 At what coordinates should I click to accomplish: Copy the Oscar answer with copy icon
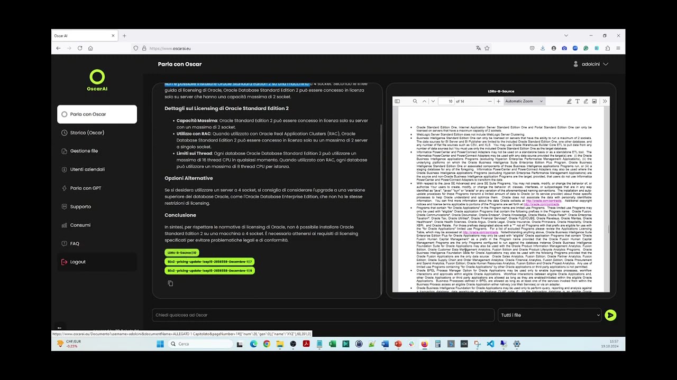[170, 283]
